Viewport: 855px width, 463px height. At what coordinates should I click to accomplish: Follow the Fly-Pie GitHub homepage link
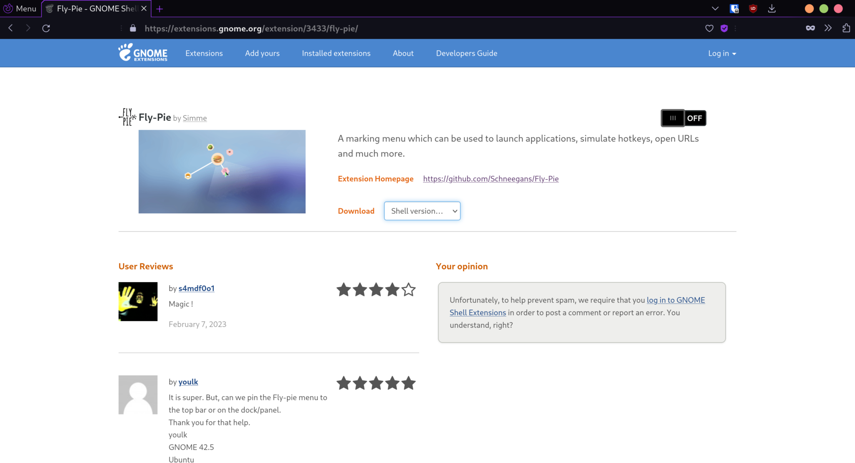point(491,179)
